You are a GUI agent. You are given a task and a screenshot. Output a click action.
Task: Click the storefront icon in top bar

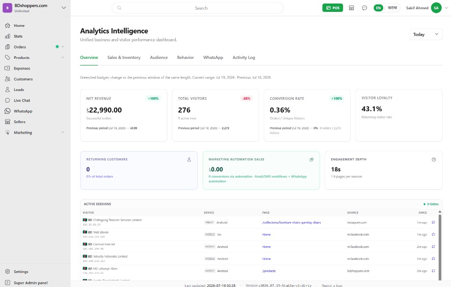[351, 8]
